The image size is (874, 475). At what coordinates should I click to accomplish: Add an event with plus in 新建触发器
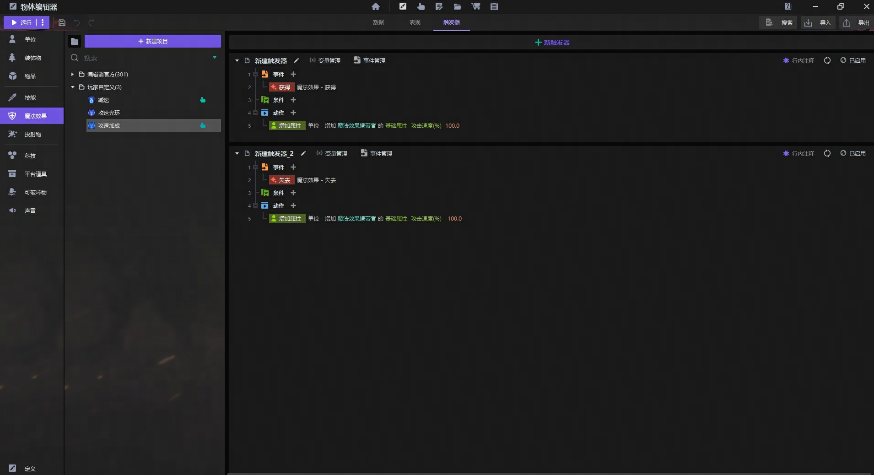tap(293, 74)
